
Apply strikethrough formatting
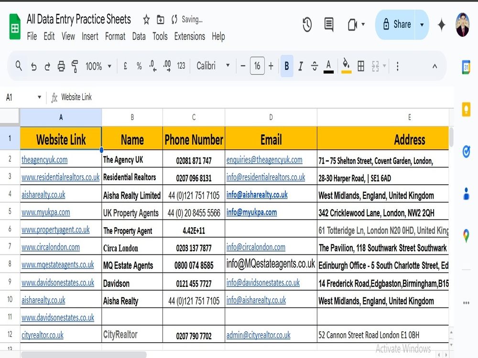(315, 66)
